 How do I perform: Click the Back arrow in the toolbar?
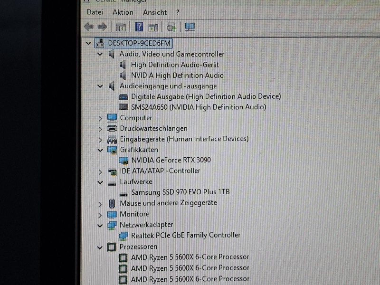88,27
